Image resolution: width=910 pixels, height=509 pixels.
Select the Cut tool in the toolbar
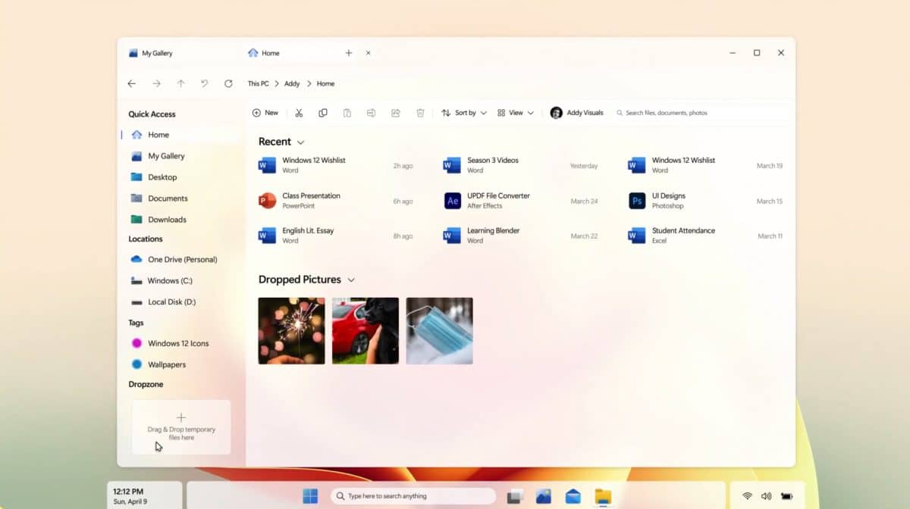tap(299, 112)
